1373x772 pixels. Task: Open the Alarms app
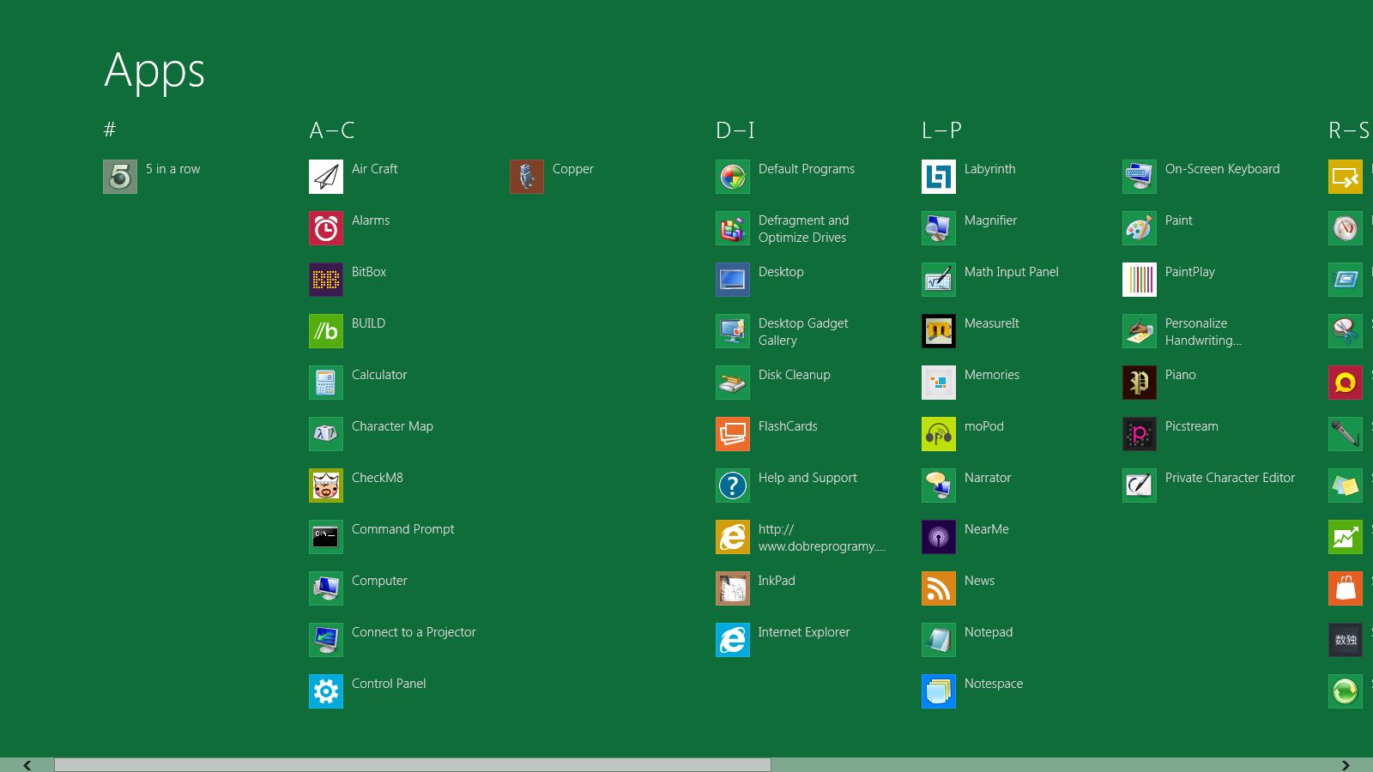(x=370, y=220)
